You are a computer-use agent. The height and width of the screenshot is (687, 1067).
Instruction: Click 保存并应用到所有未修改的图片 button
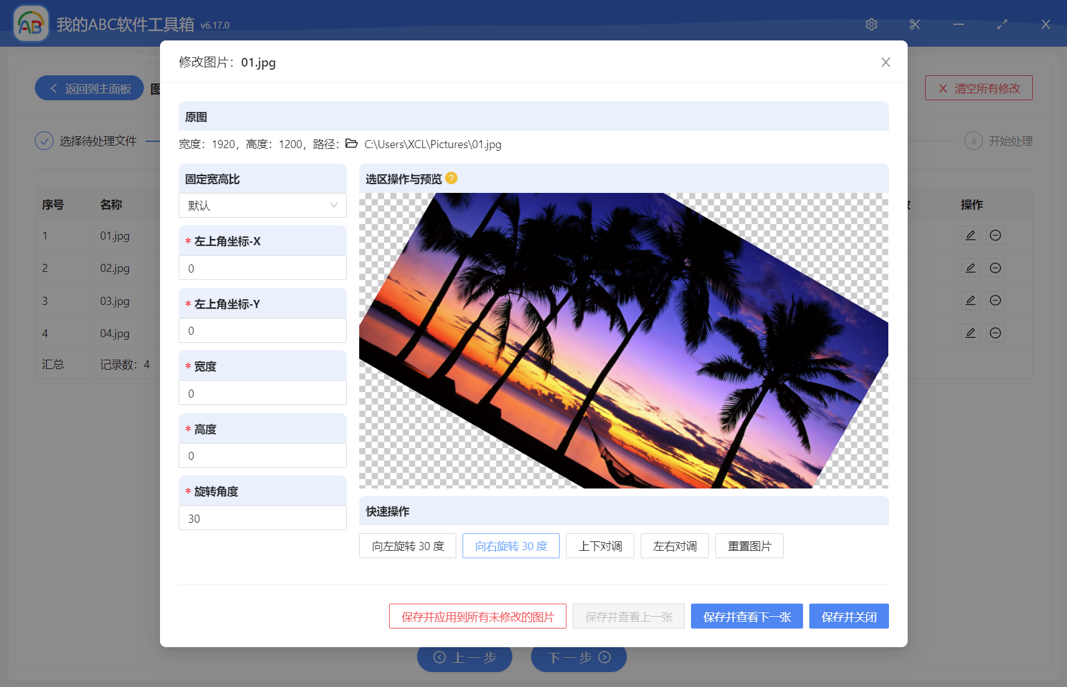coord(477,616)
